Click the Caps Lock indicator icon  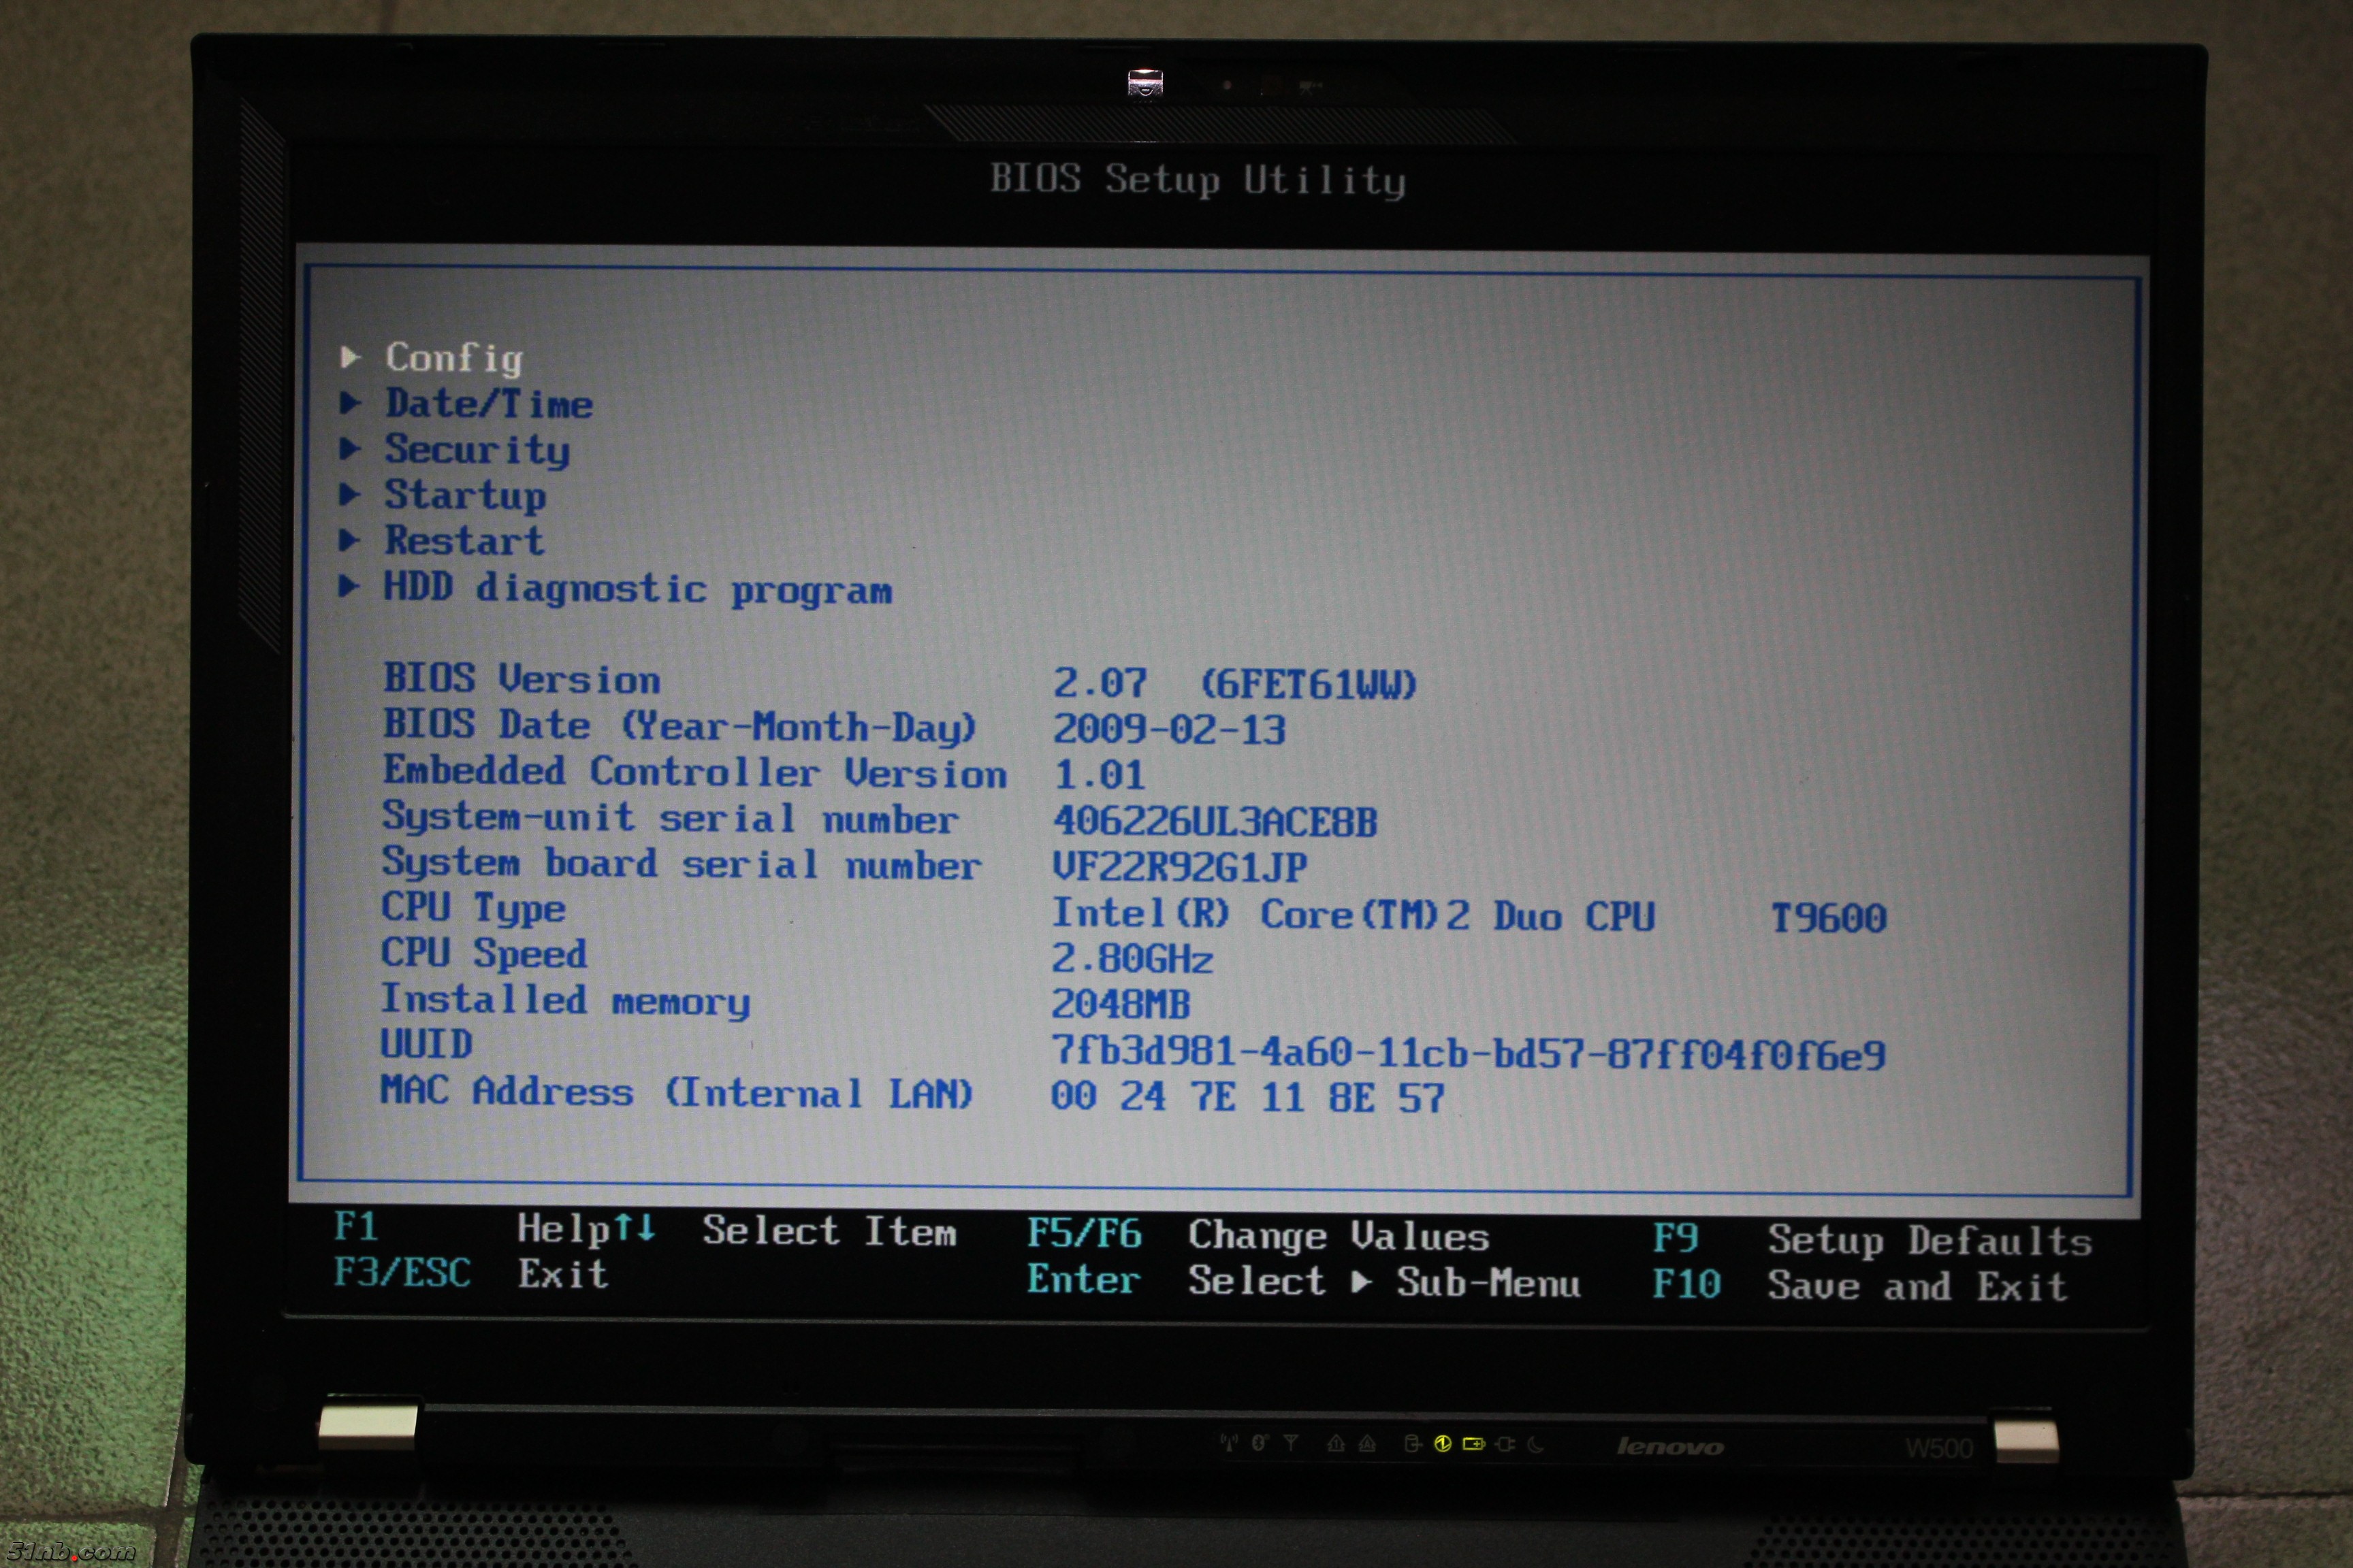click(x=1366, y=1444)
